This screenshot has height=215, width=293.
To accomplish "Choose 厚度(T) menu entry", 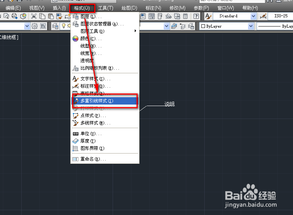I will 105,141.
